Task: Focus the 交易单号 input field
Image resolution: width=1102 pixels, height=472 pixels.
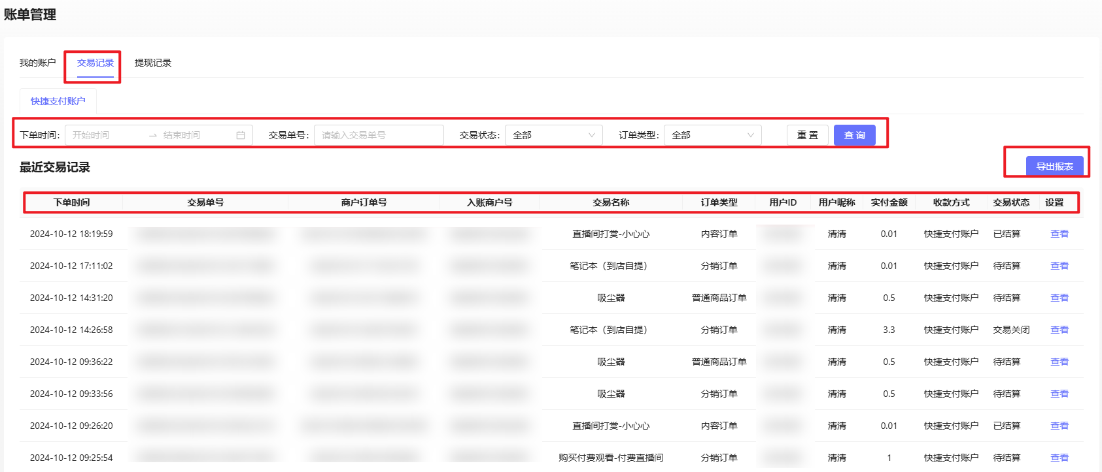Action: click(378, 135)
